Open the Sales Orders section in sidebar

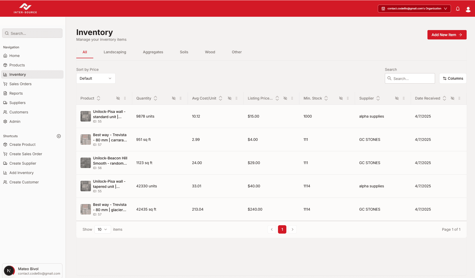pyautogui.click(x=20, y=84)
